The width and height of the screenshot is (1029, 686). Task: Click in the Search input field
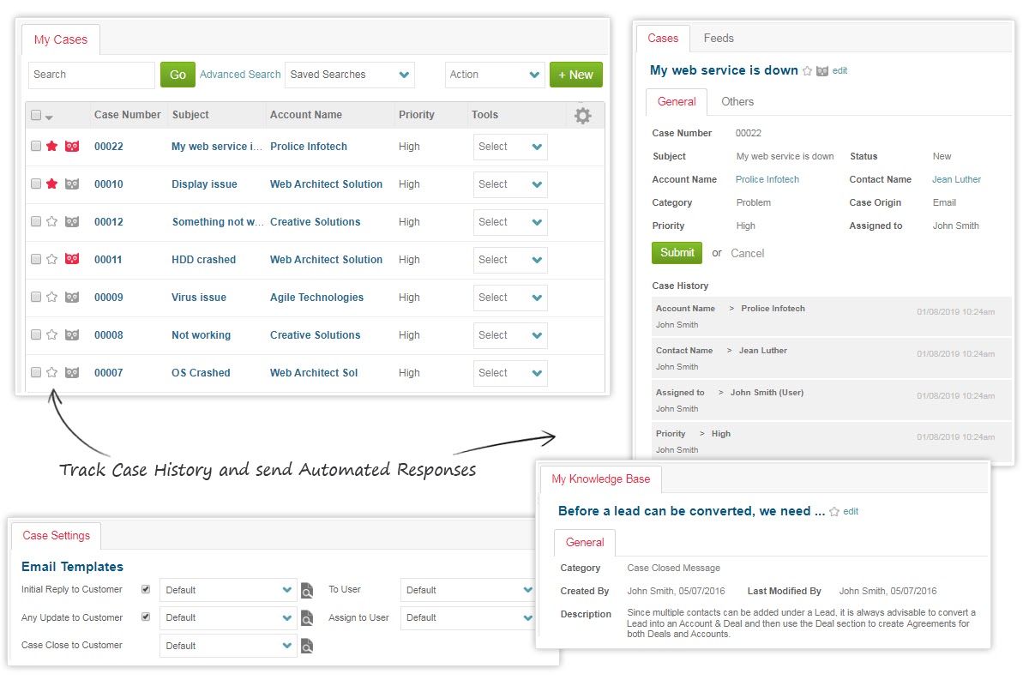coord(91,75)
